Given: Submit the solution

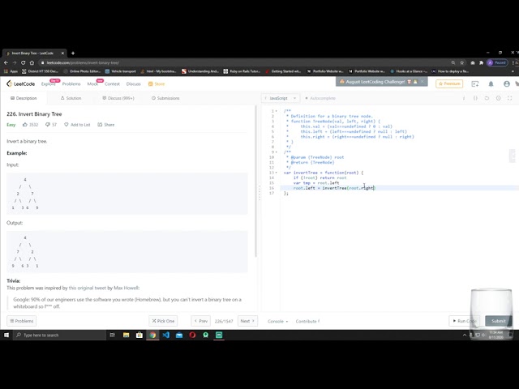Looking at the screenshot, I should coord(499,321).
